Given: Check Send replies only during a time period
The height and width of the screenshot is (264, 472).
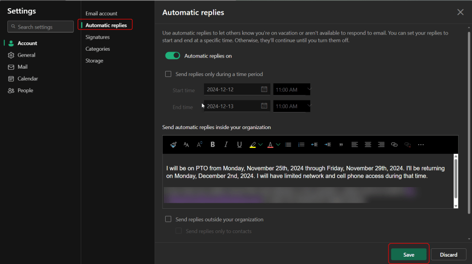Looking at the screenshot, I should tap(168, 74).
